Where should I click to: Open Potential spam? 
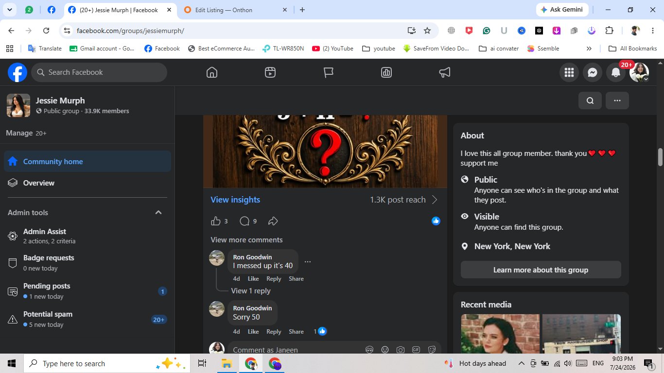click(x=87, y=319)
